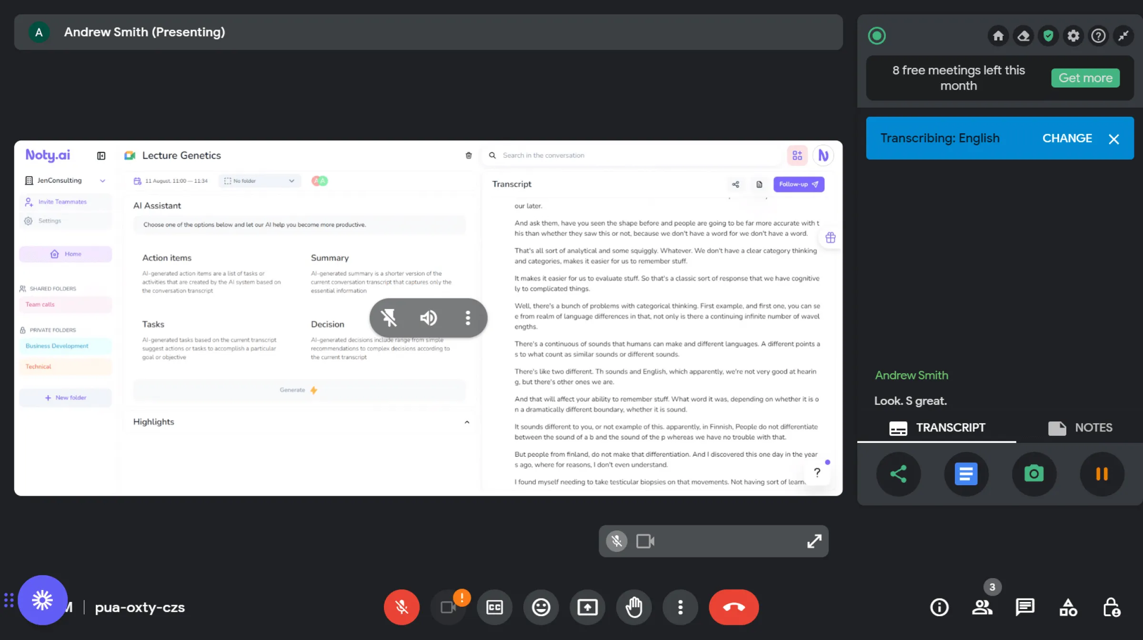1143x640 pixels.
Task: Open the No folder dropdown
Action: (x=260, y=181)
